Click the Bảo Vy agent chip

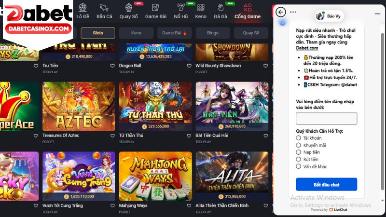(x=329, y=16)
